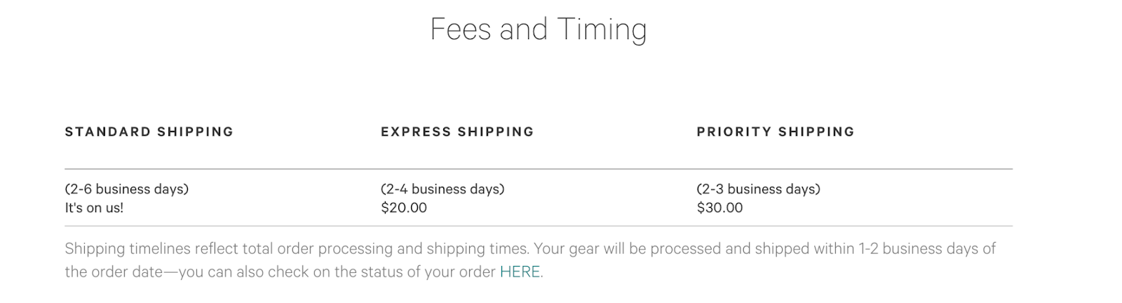
Task: Click the (2-6 business days) text
Action: [126, 189]
